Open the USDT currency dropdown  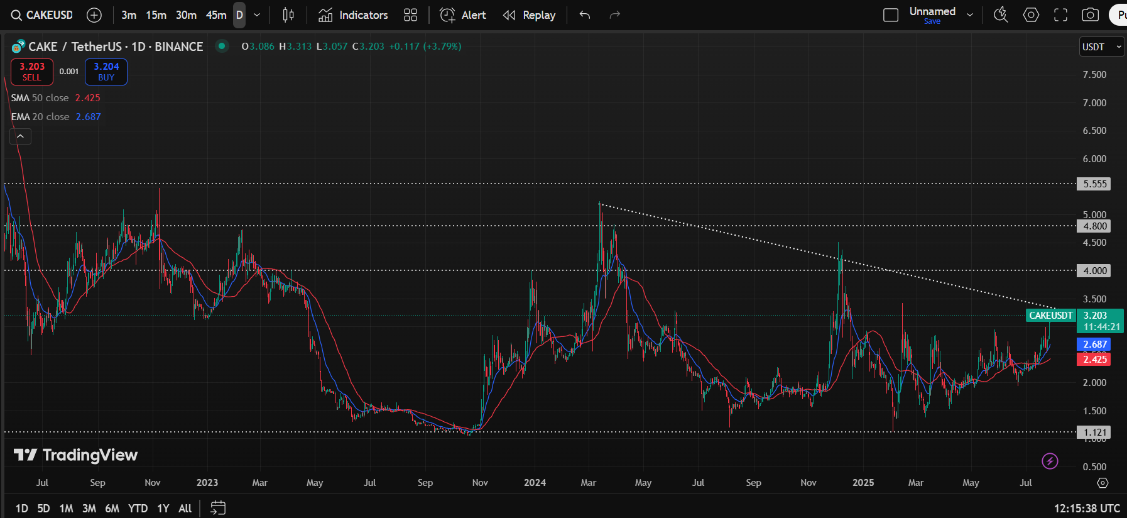(1101, 47)
